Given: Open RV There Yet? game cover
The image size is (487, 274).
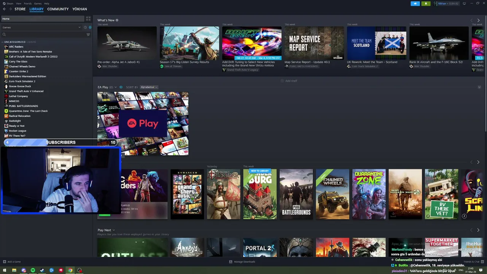Looking at the screenshot, I should click(x=442, y=194).
